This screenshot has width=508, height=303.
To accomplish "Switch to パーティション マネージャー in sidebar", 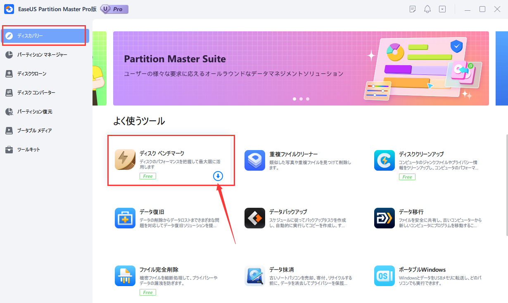I will pos(42,55).
